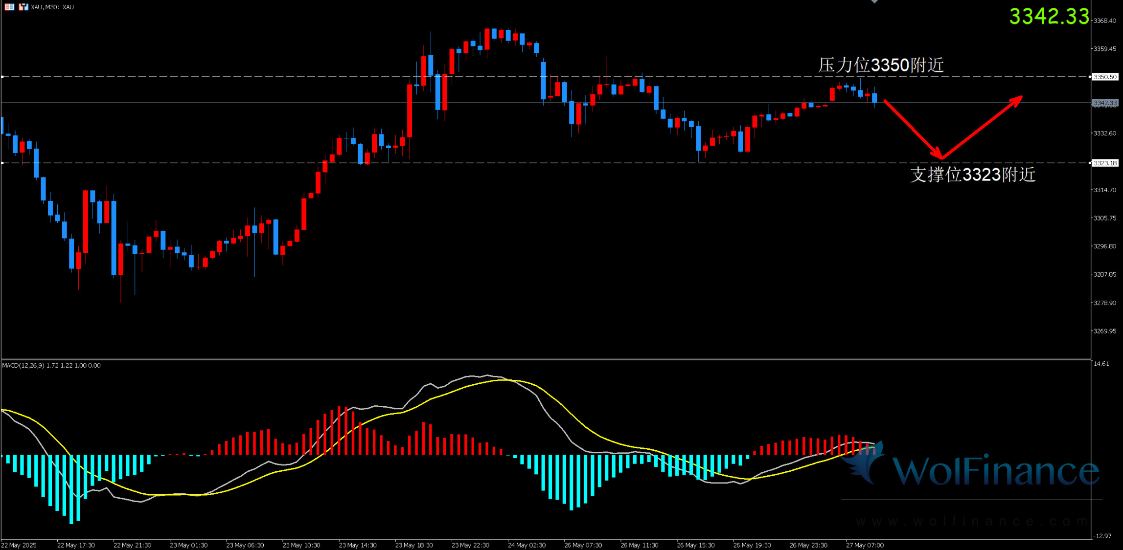Select the 3350.50 price label on axis
1123x550 pixels.
coord(1105,77)
